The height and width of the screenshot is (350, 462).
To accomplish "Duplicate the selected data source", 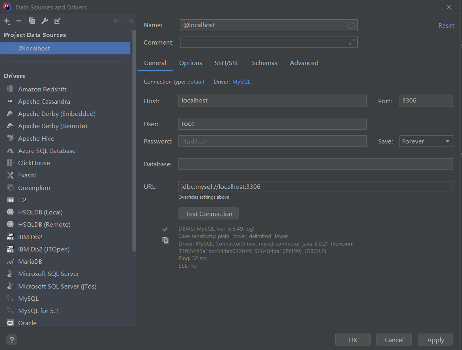I will pos(32,21).
